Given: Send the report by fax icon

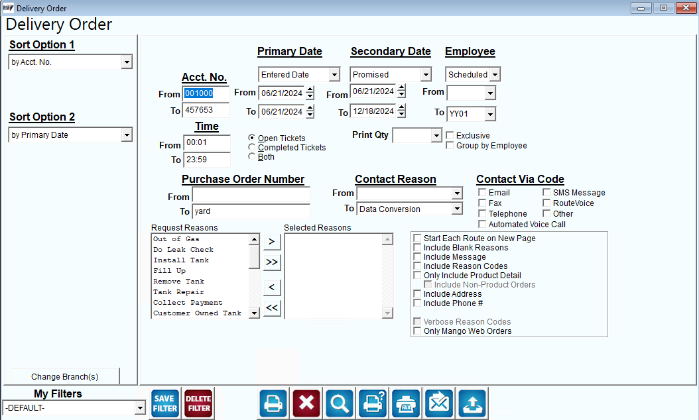Looking at the screenshot, I should click(x=406, y=403).
